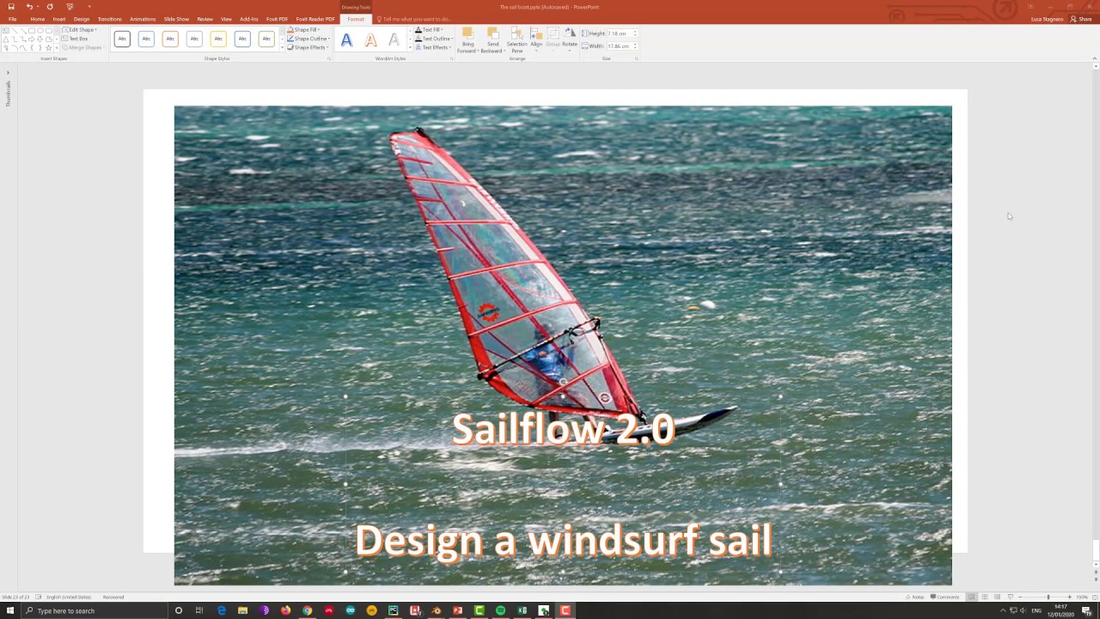
Task: Click Start From Beginning presentation icon
Action: 70,7
